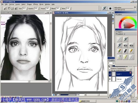Click the Size value field
Screen dimensions: 138x103
[x=24, y=9]
